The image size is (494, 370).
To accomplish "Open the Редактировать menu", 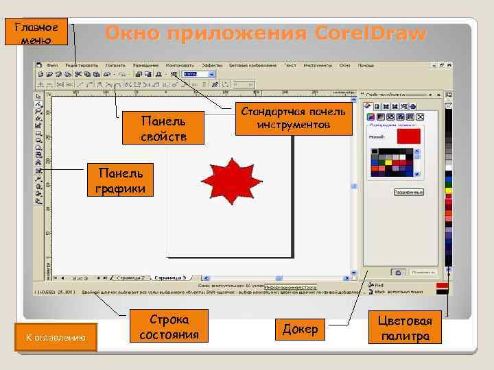I will [82, 66].
